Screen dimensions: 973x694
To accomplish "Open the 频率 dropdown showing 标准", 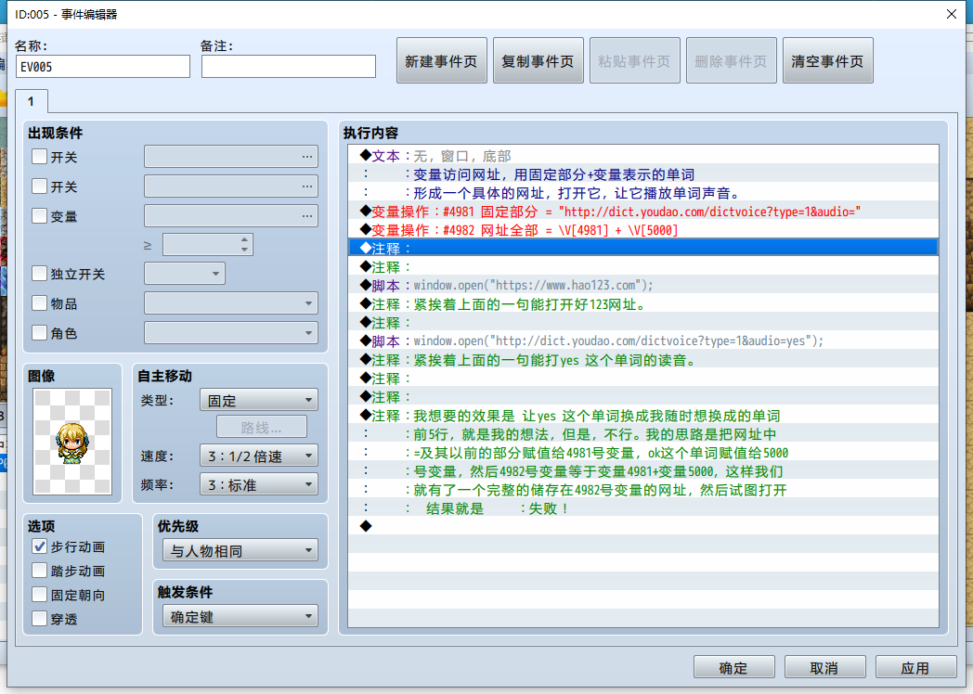I will 259,484.
